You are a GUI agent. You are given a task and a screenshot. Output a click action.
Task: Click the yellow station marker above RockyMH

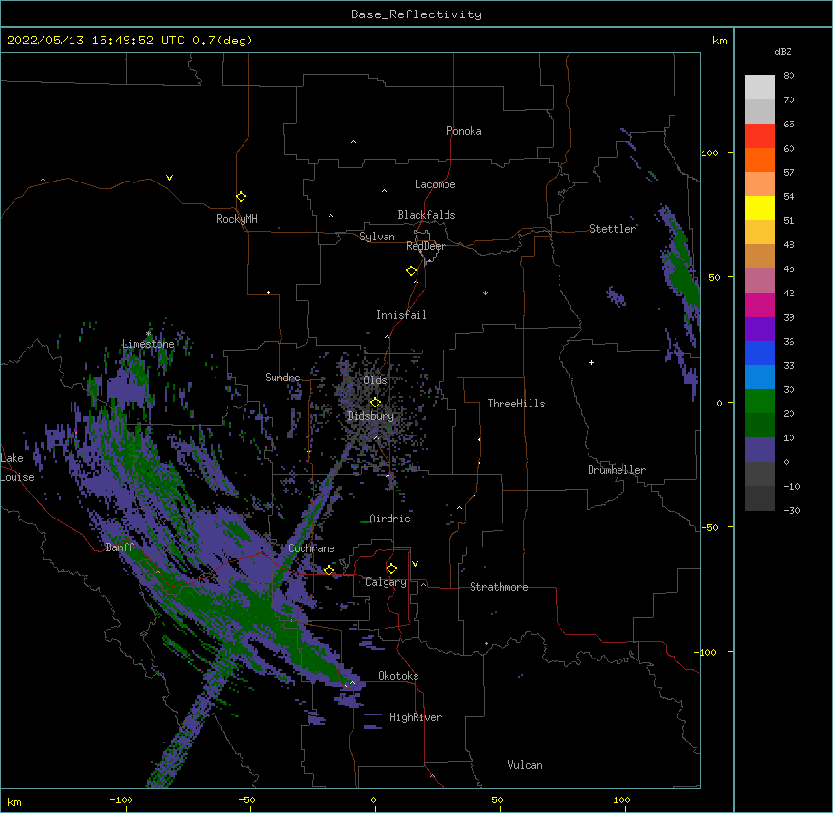click(x=241, y=196)
